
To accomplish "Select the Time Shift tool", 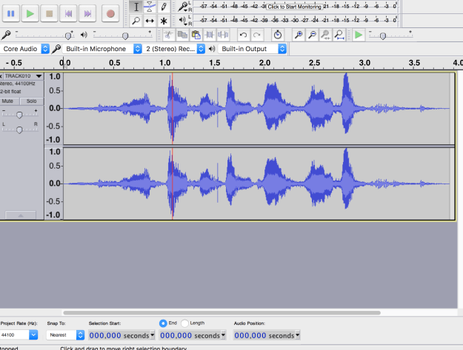I will [x=150, y=21].
